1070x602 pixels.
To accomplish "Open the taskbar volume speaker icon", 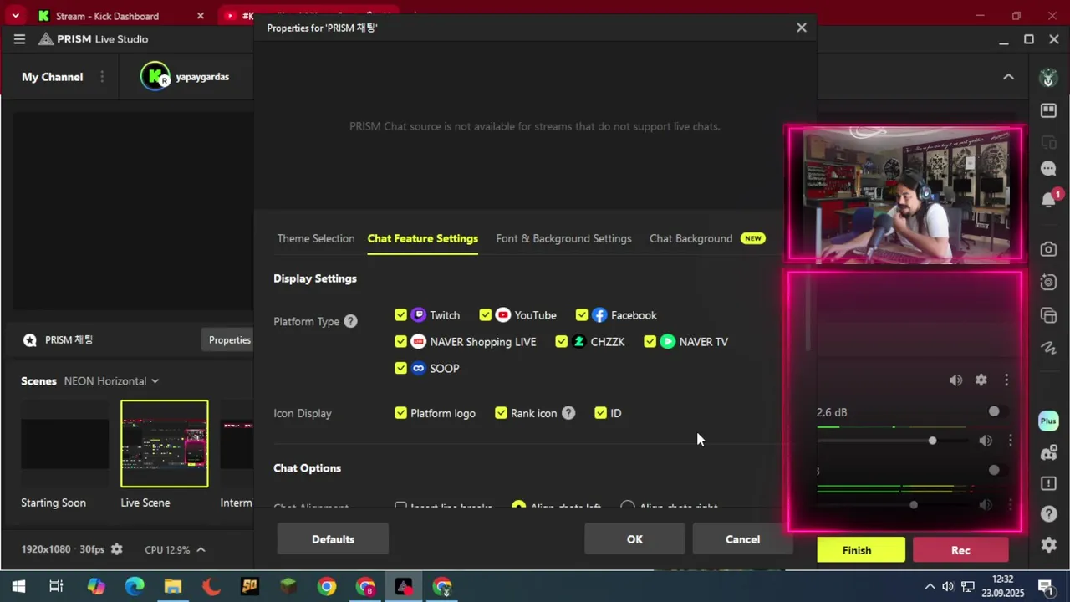I will coord(947,587).
